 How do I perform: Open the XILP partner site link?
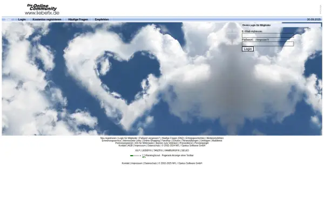coord(137,150)
